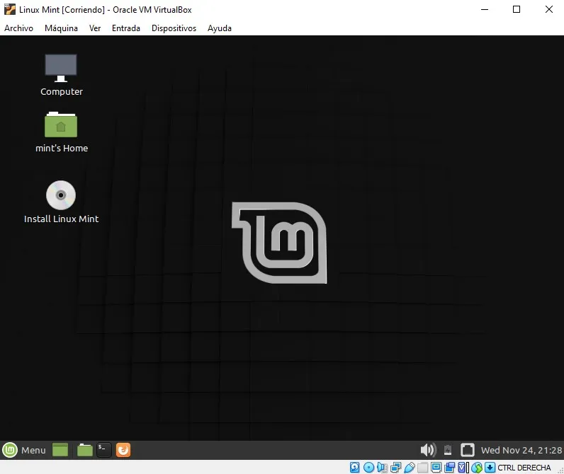Image resolution: width=564 pixels, height=474 pixels.
Task: Open the clock calendar Wed Nov 24
Action: click(521, 450)
